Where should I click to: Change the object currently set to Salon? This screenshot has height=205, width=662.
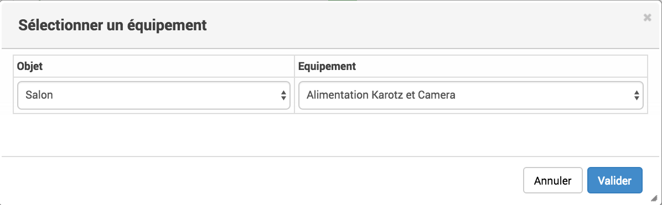click(x=154, y=95)
